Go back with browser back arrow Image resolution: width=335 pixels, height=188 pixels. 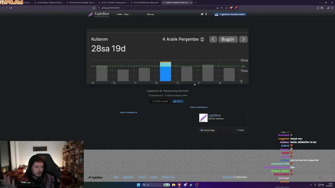[x=3, y=8]
